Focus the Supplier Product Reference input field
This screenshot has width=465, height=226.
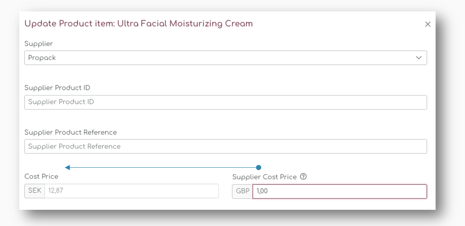click(225, 146)
